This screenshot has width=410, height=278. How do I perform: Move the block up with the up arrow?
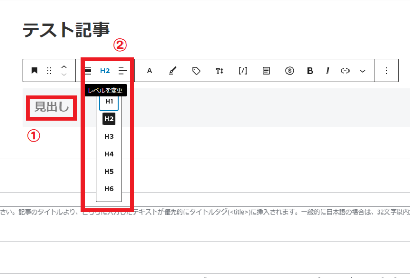64,67
